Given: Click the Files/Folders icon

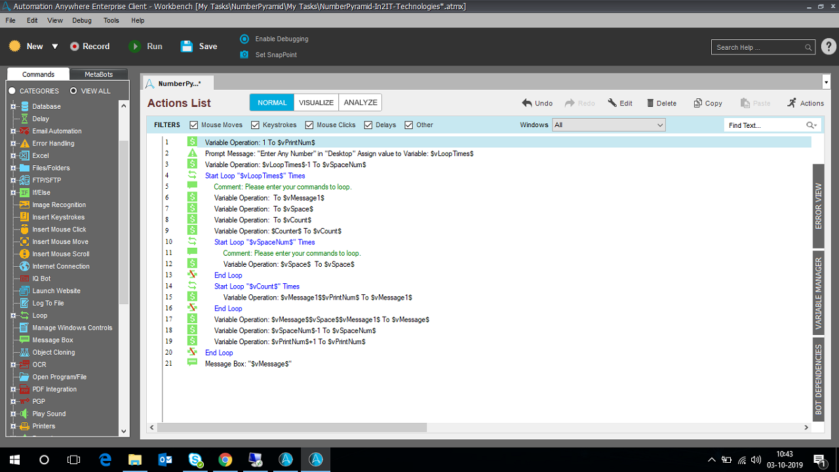Looking at the screenshot, I should [x=24, y=168].
